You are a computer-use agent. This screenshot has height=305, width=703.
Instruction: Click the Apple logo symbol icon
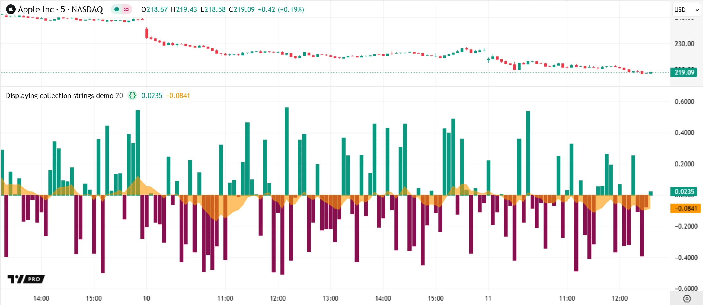[x=11, y=9]
